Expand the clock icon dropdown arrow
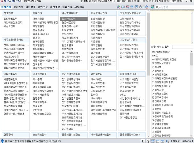Viewport: 194px width, 143px height. pyautogui.click(x=143, y=7)
